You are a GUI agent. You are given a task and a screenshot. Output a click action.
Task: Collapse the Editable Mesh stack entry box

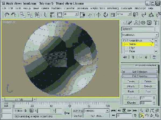coord(124,41)
